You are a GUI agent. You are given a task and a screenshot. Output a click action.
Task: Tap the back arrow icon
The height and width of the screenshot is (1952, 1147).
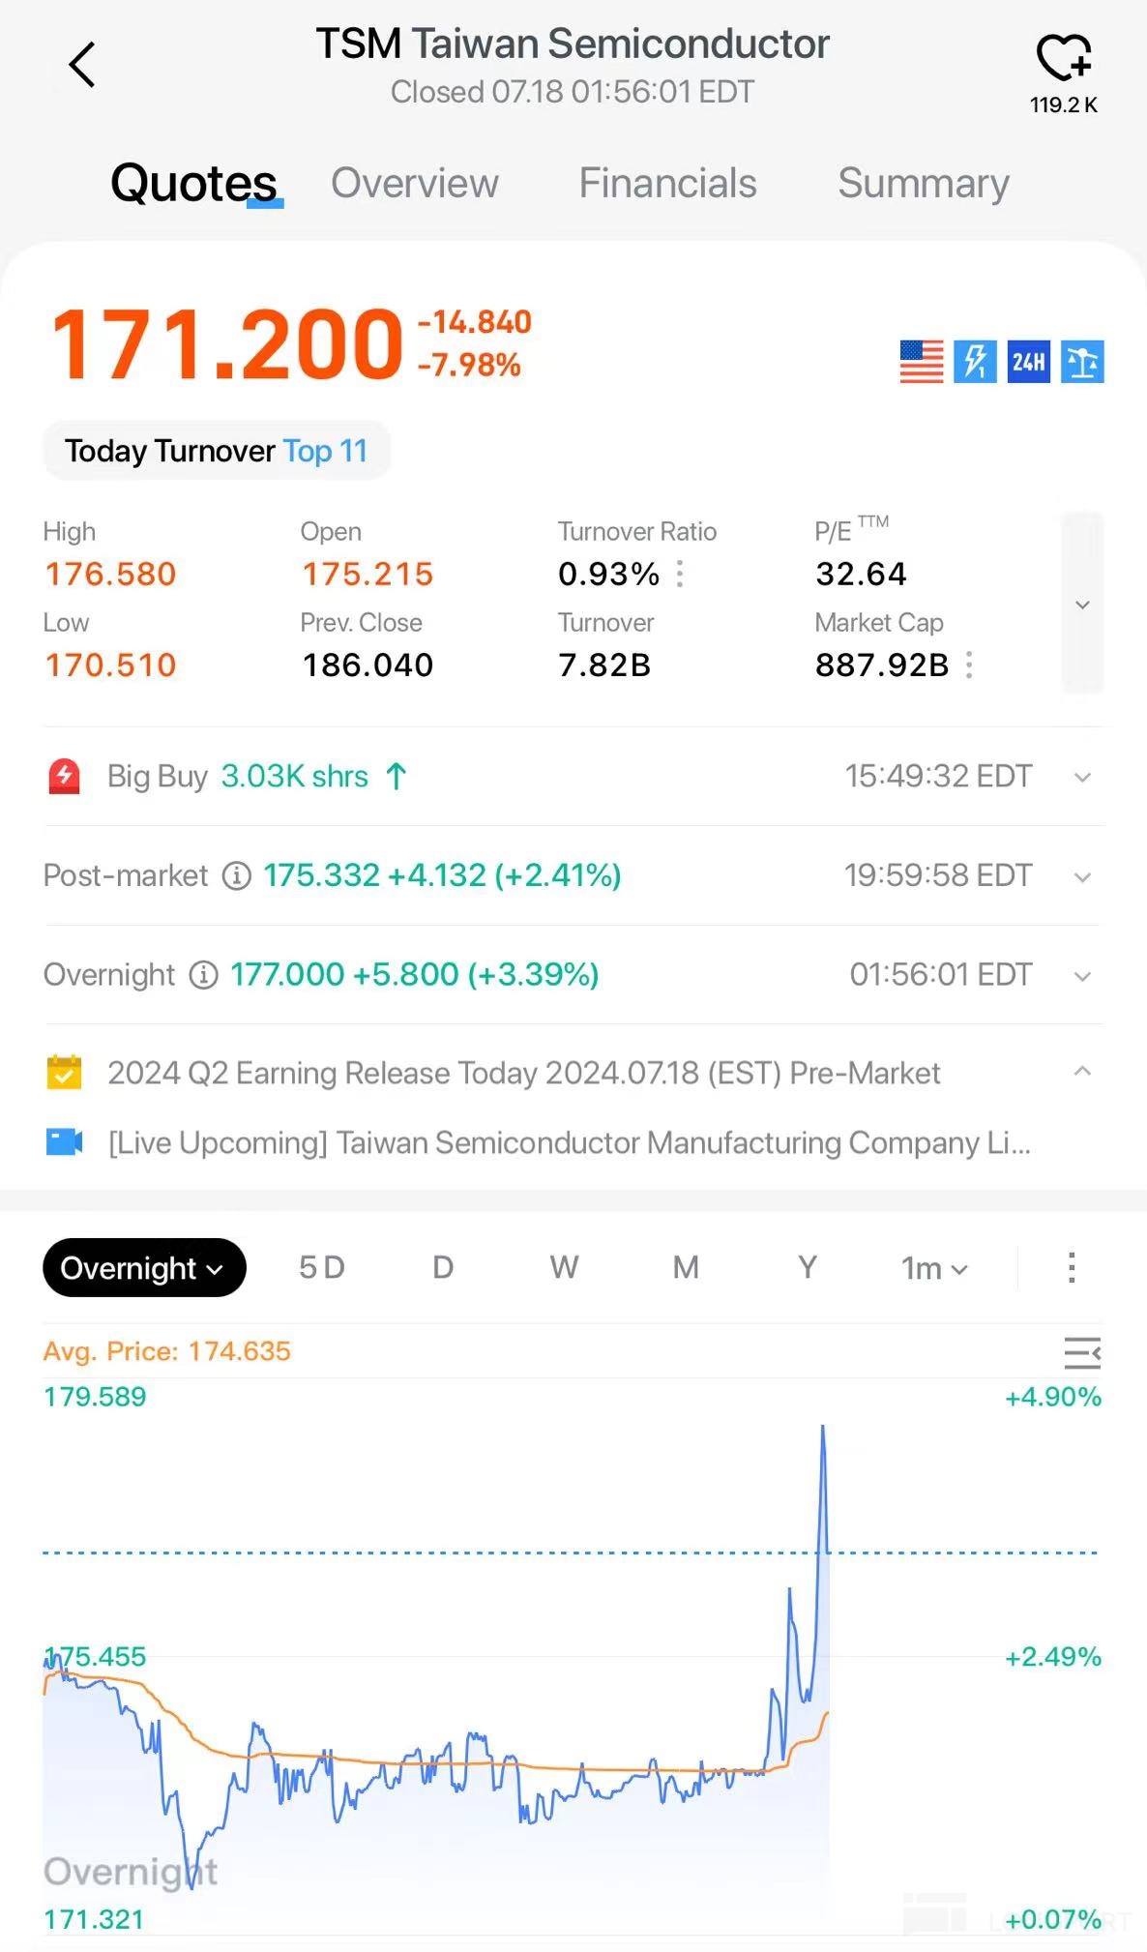(82, 65)
